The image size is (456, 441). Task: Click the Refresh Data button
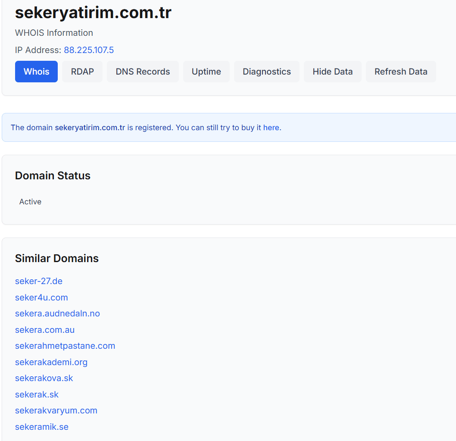[401, 71]
